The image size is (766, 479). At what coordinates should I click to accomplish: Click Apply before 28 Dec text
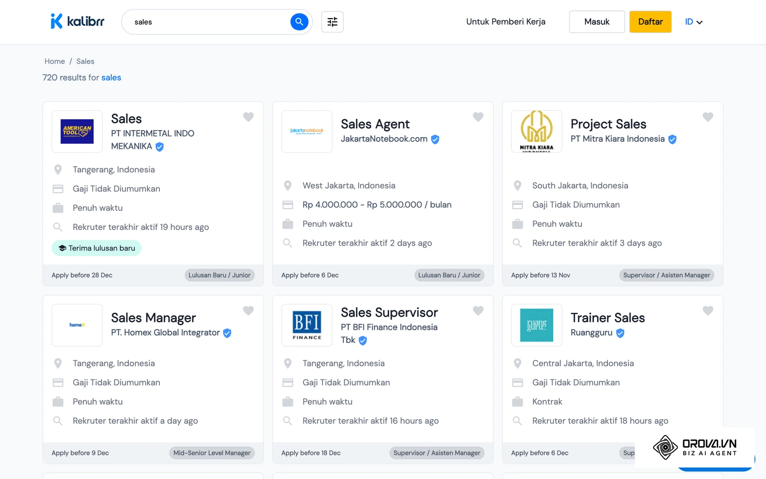(82, 275)
